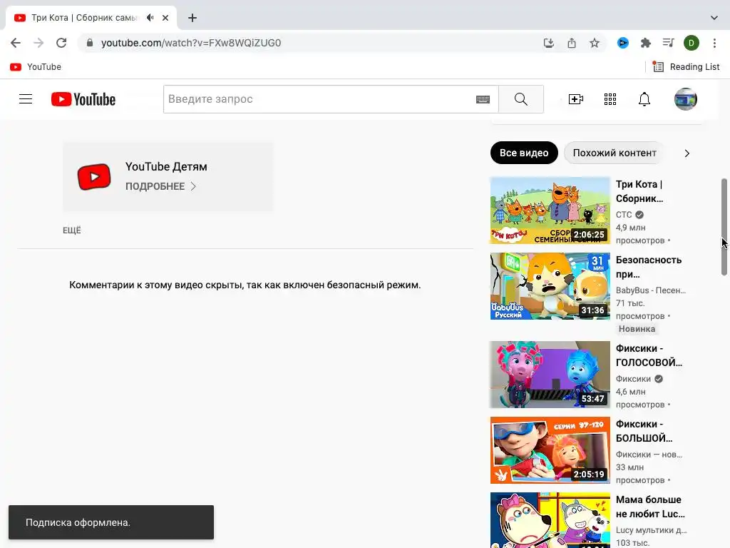Open the YouTube bookmark in bookmarks bar
730x548 pixels.
[36, 66]
